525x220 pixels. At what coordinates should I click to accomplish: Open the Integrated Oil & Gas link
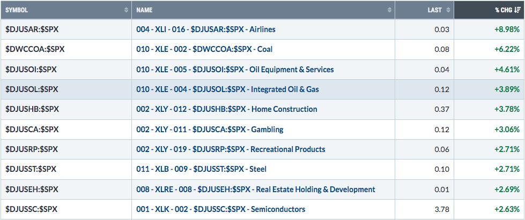tap(227, 89)
